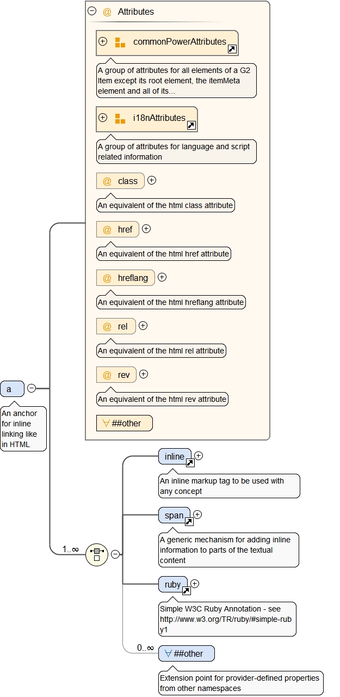Expand the href attribute
Image resolution: width=340 pixels, height=697 pixels.
click(146, 229)
